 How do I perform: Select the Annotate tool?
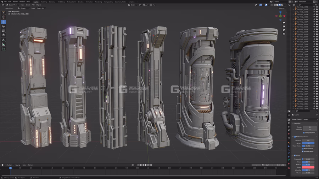tap(4, 40)
